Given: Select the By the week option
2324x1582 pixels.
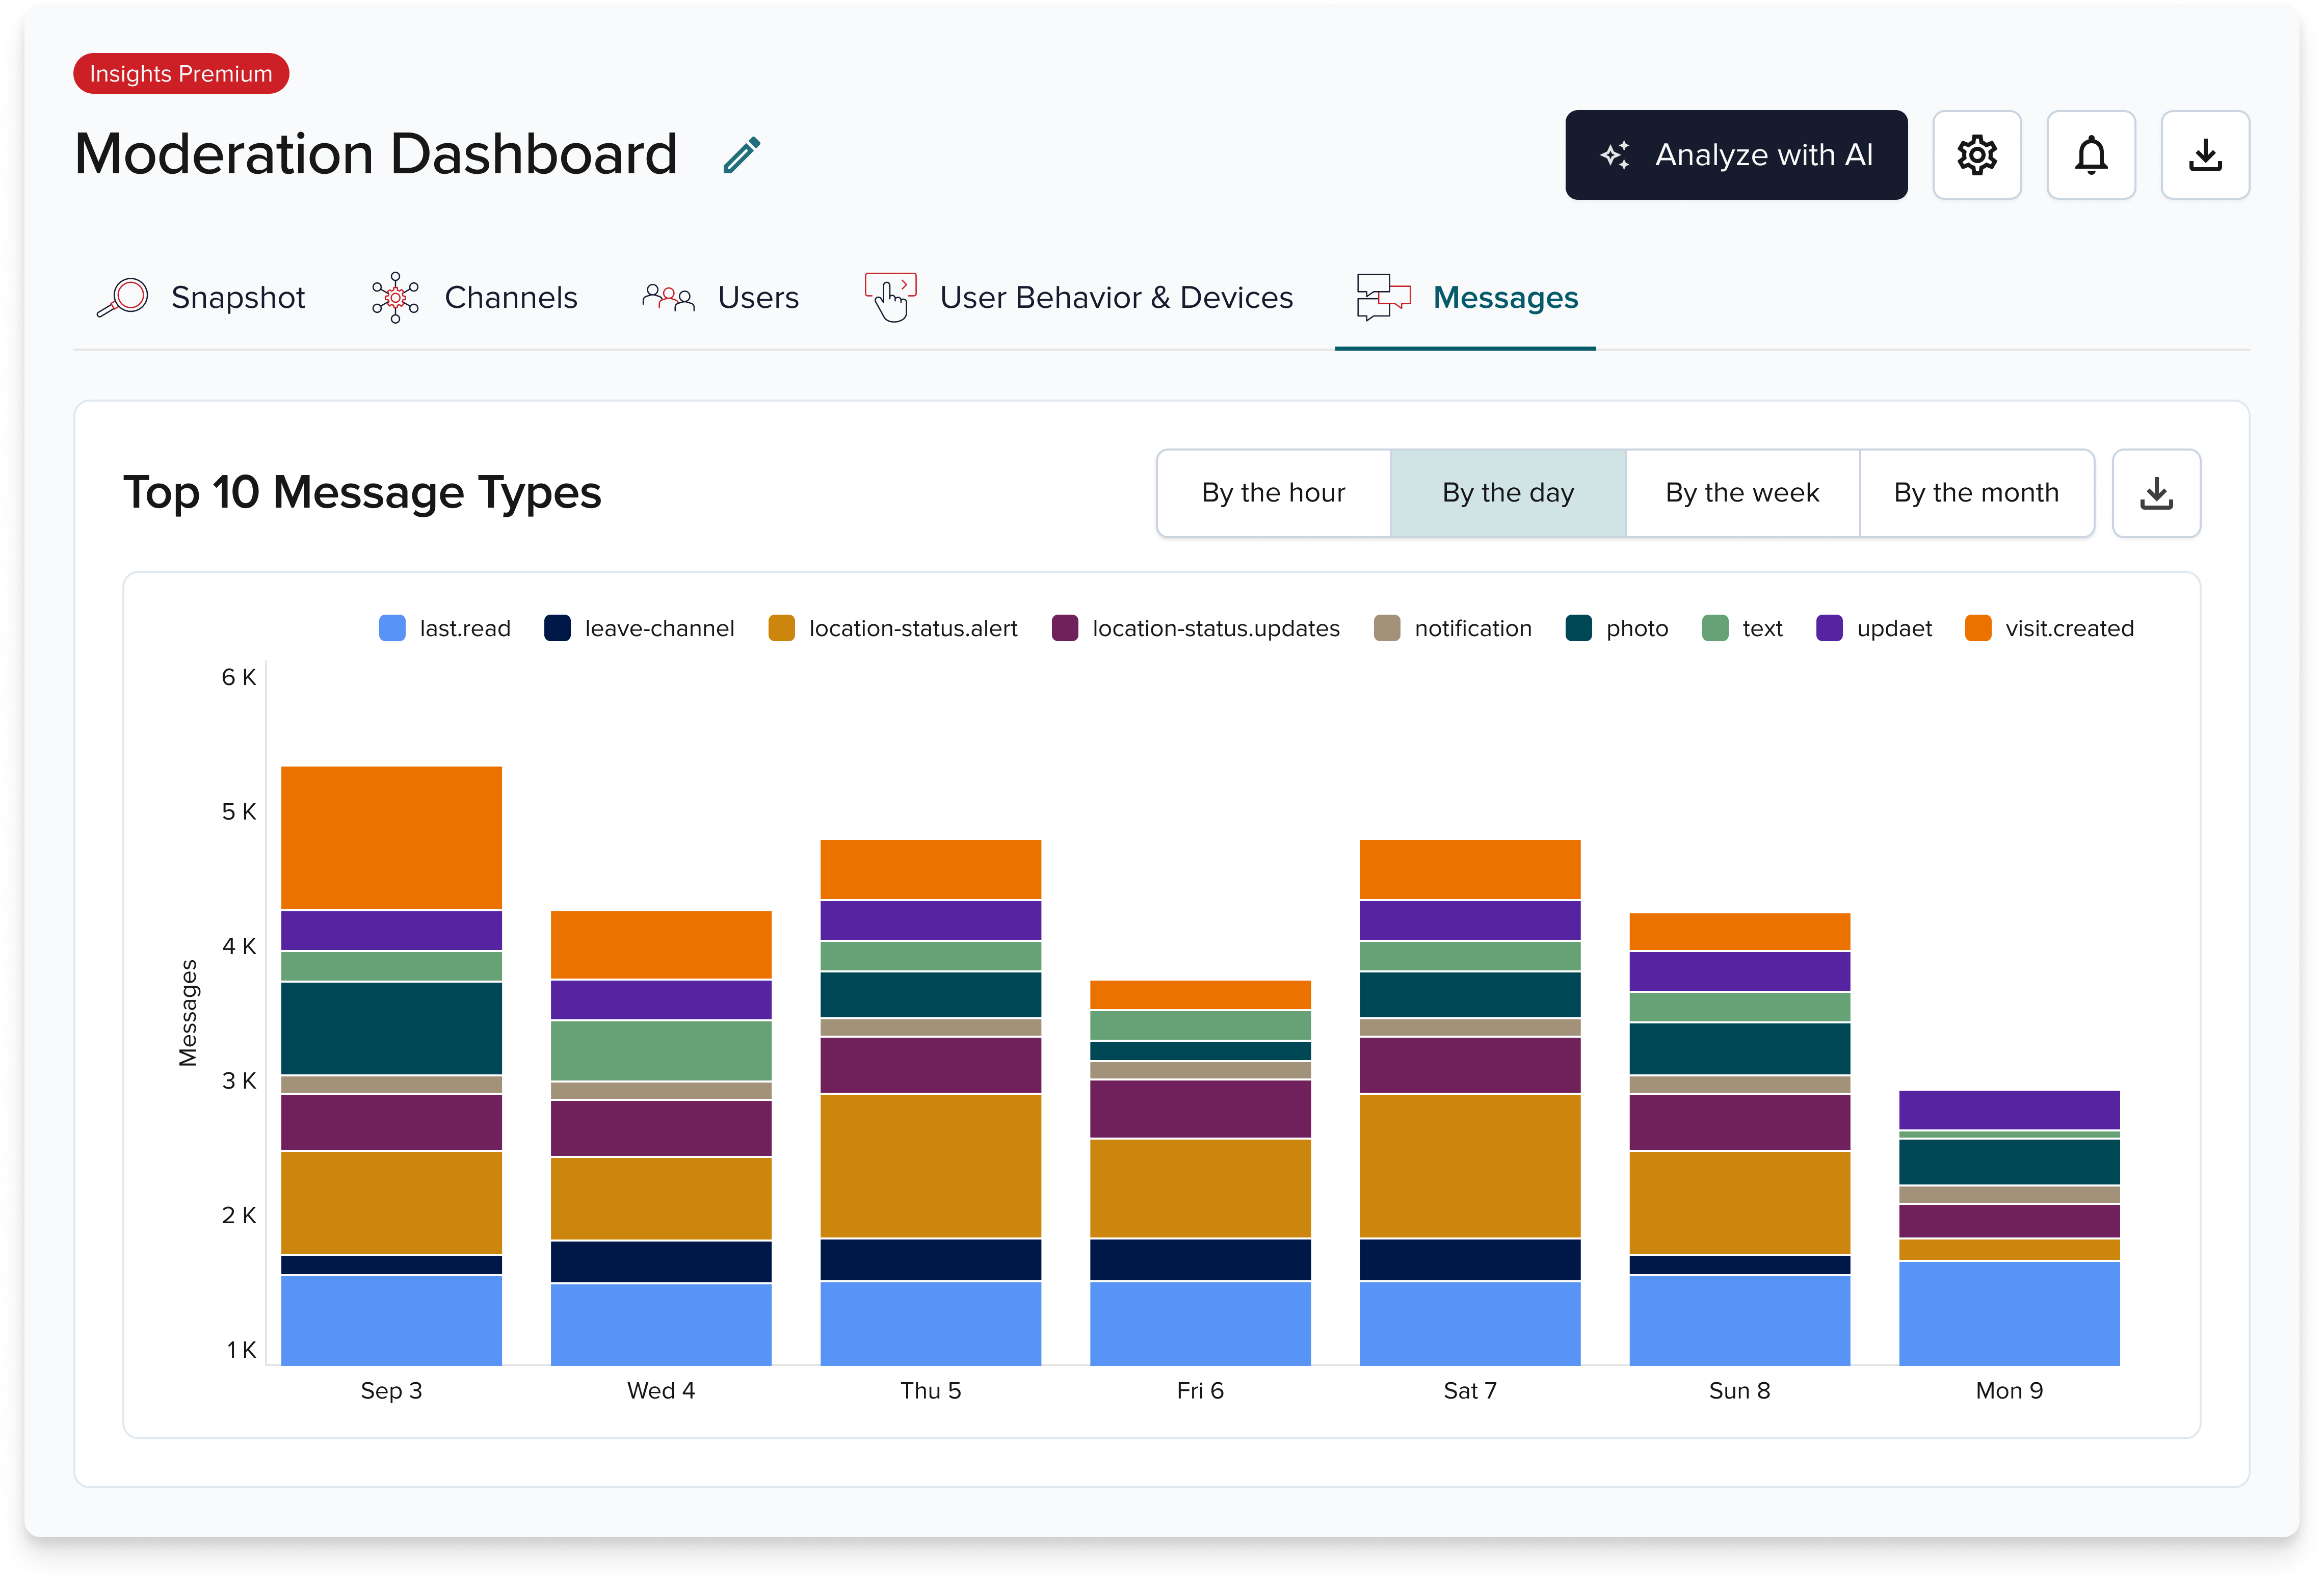Looking at the screenshot, I should click(1741, 493).
